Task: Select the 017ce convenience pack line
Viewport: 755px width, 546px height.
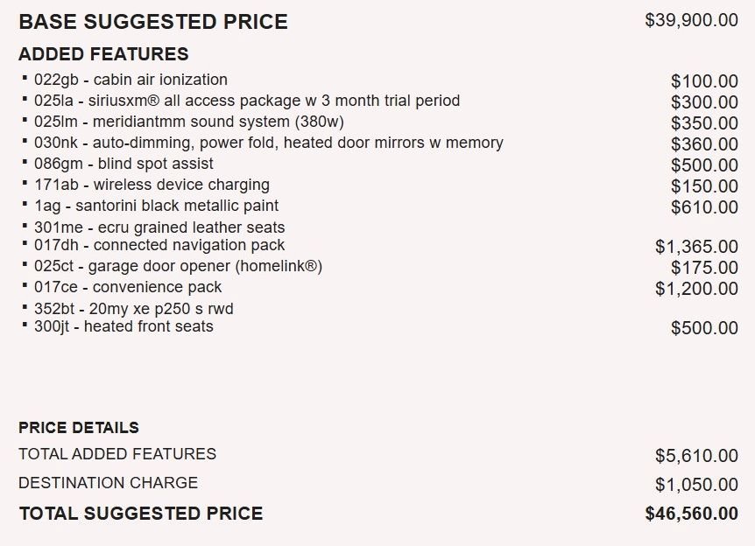Action: tap(128, 287)
